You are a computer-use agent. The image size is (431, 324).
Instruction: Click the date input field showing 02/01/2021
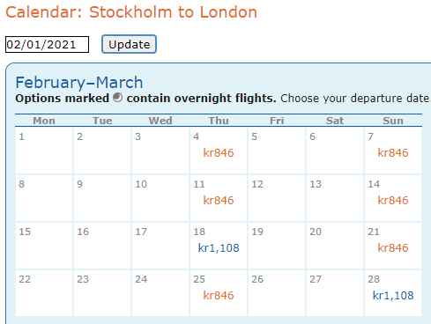(47, 45)
